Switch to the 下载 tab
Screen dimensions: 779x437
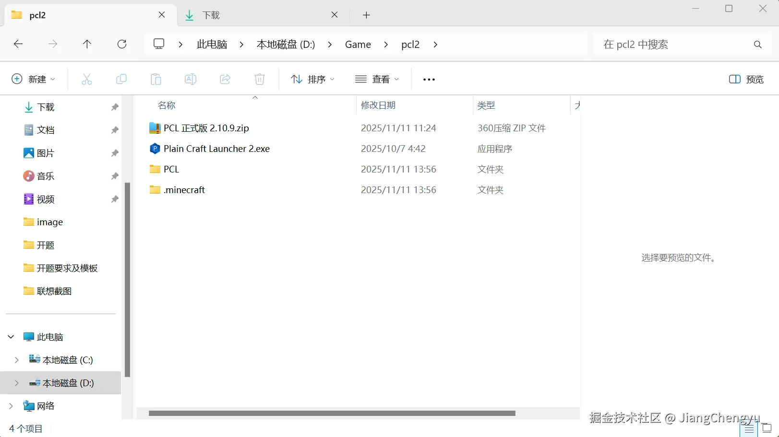pos(263,15)
